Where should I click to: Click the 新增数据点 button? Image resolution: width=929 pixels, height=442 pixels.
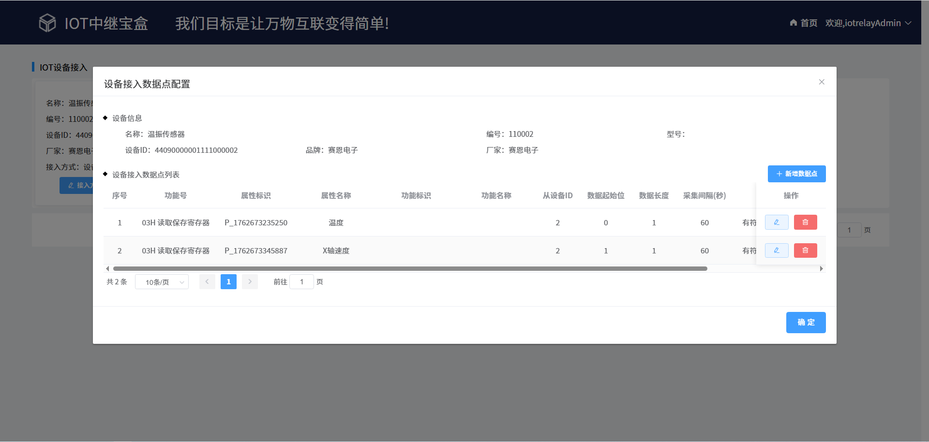[796, 174]
